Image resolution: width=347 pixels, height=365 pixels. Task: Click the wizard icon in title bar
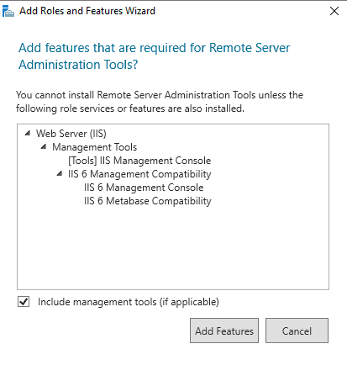[8, 11]
